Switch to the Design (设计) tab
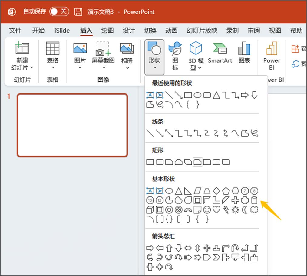The width and height of the screenshot is (307, 276). 129,31
